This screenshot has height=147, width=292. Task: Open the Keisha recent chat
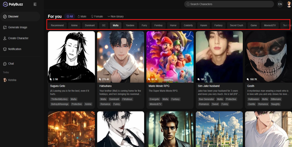coord(12,80)
